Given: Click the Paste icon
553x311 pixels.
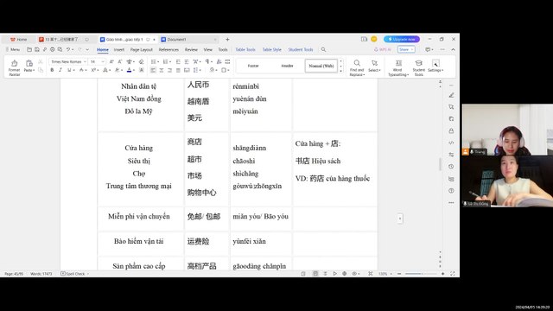Looking at the screenshot, I should 29,63.
